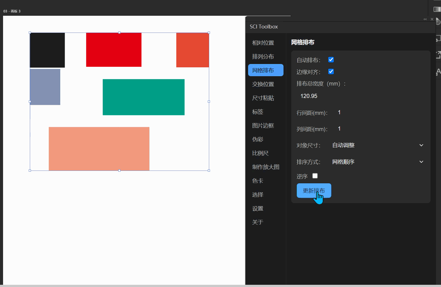Toggle the 自动排布 checkbox
Image resolution: width=441 pixels, height=287 pixels.
click(331, 60)
